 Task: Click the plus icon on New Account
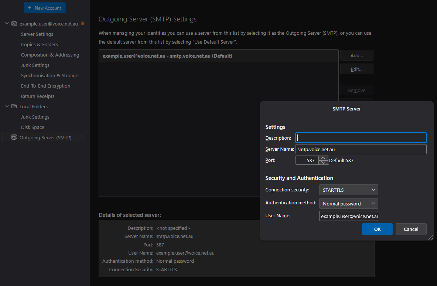coord(30,8)
